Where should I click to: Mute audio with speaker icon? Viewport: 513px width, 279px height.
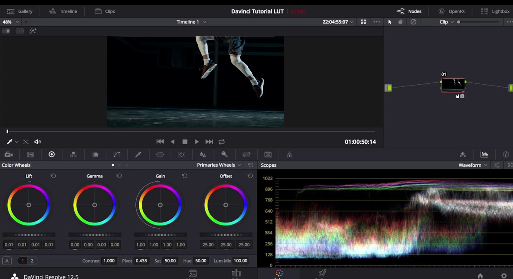[38, 142]
